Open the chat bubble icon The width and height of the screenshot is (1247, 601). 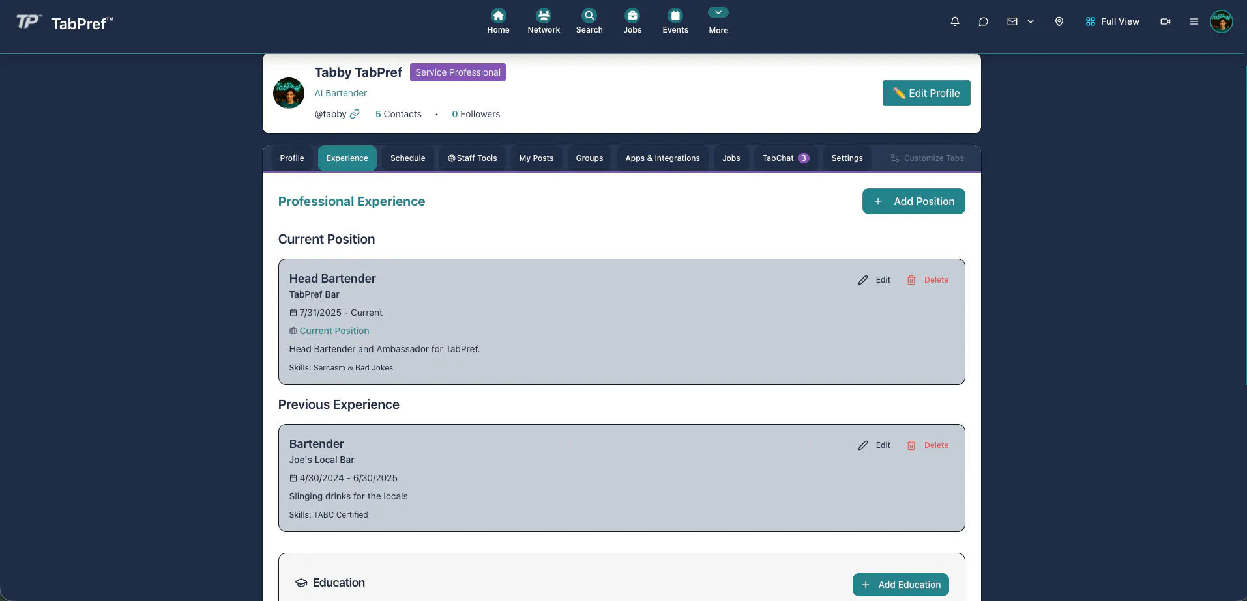[984, 21]
